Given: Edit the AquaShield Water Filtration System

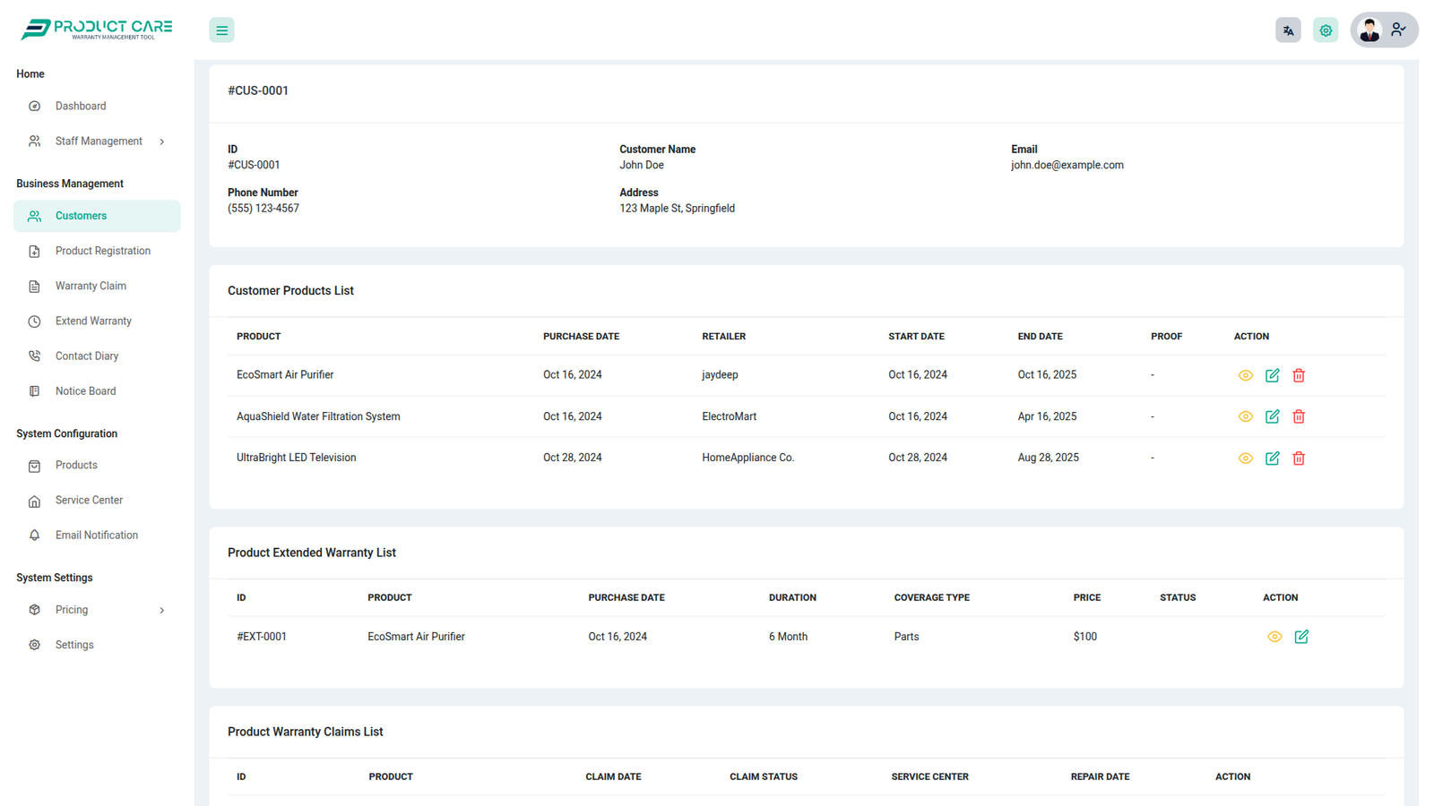Looking at the screenshot, I should (x=1272, y=416).
